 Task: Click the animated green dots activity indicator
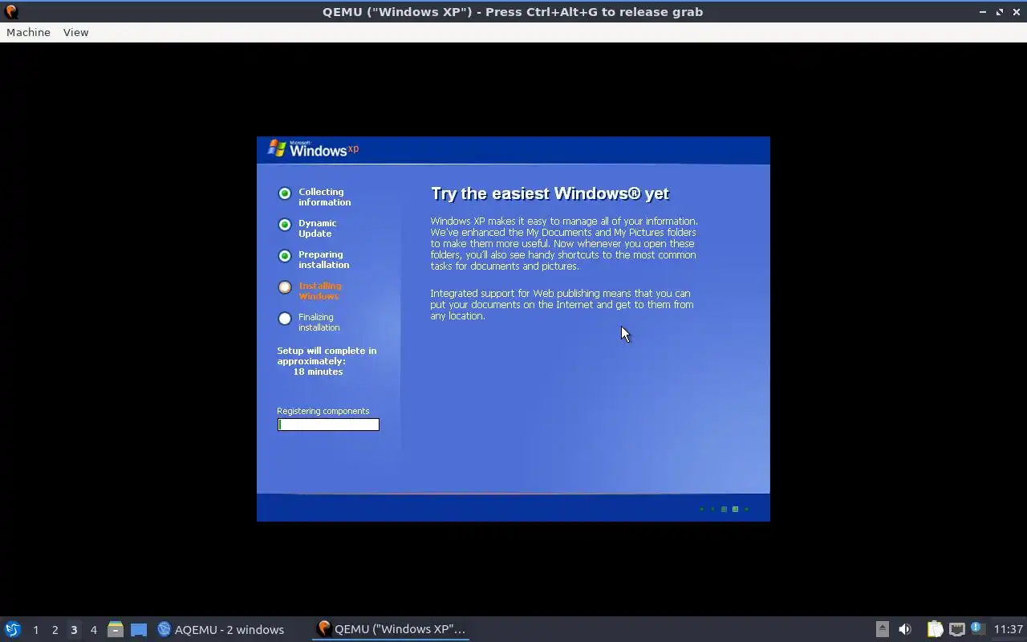pyautogui.click(x=724, y=509)
